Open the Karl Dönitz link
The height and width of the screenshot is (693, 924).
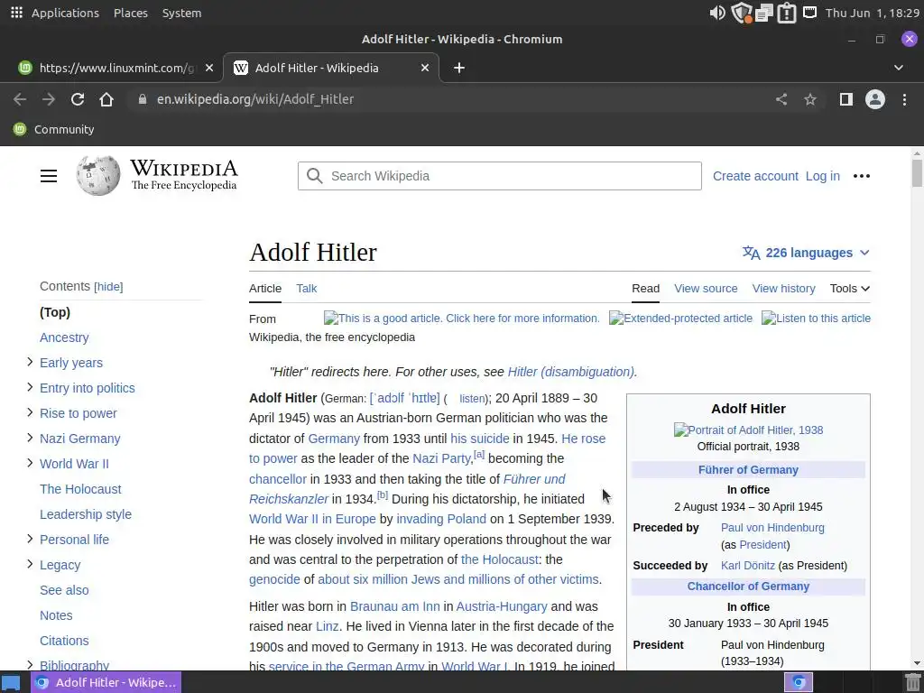click(748, 565)
